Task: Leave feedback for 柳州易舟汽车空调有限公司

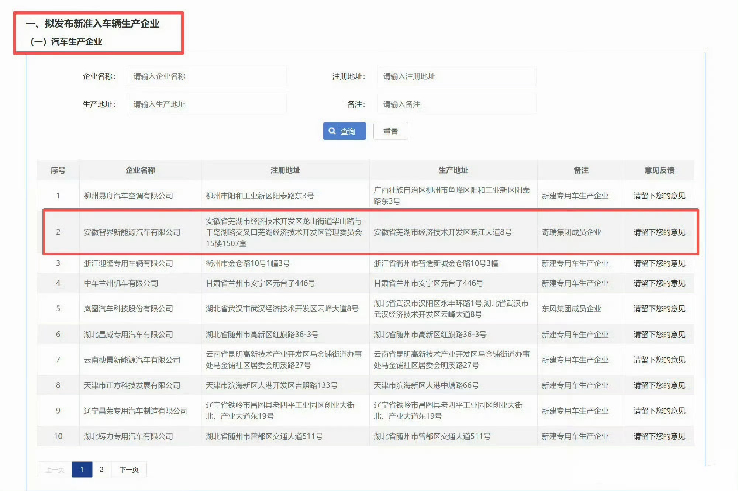Action: (x=659, y=196)
